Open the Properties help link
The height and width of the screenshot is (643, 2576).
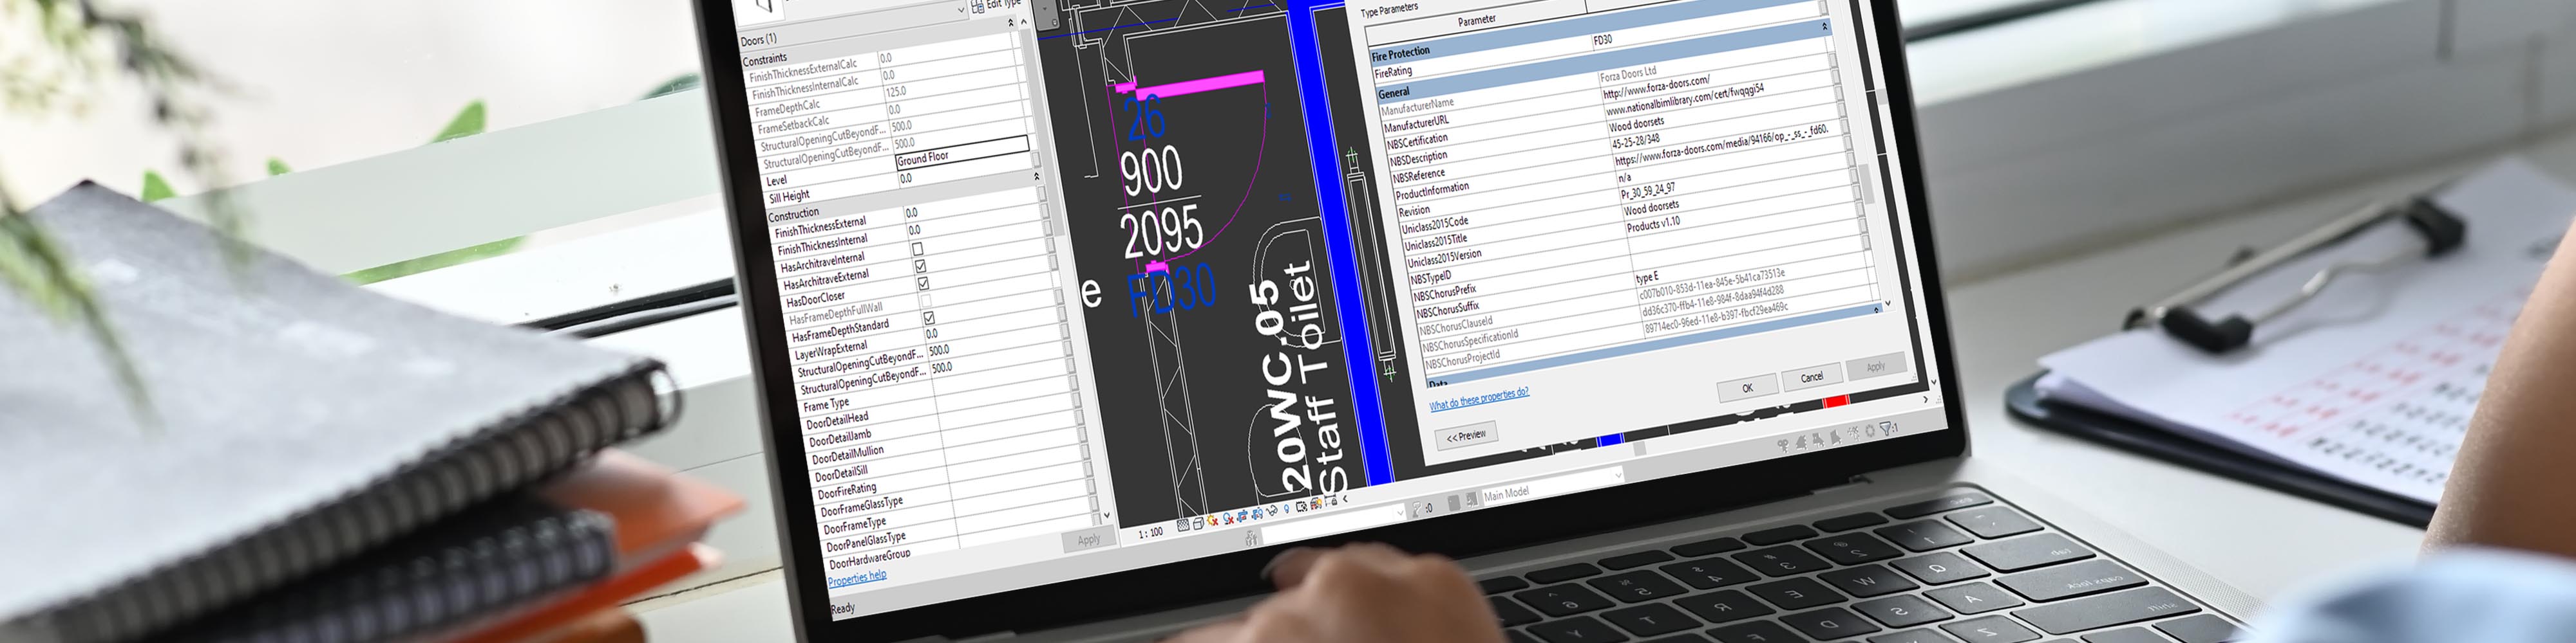click(857, 577)
